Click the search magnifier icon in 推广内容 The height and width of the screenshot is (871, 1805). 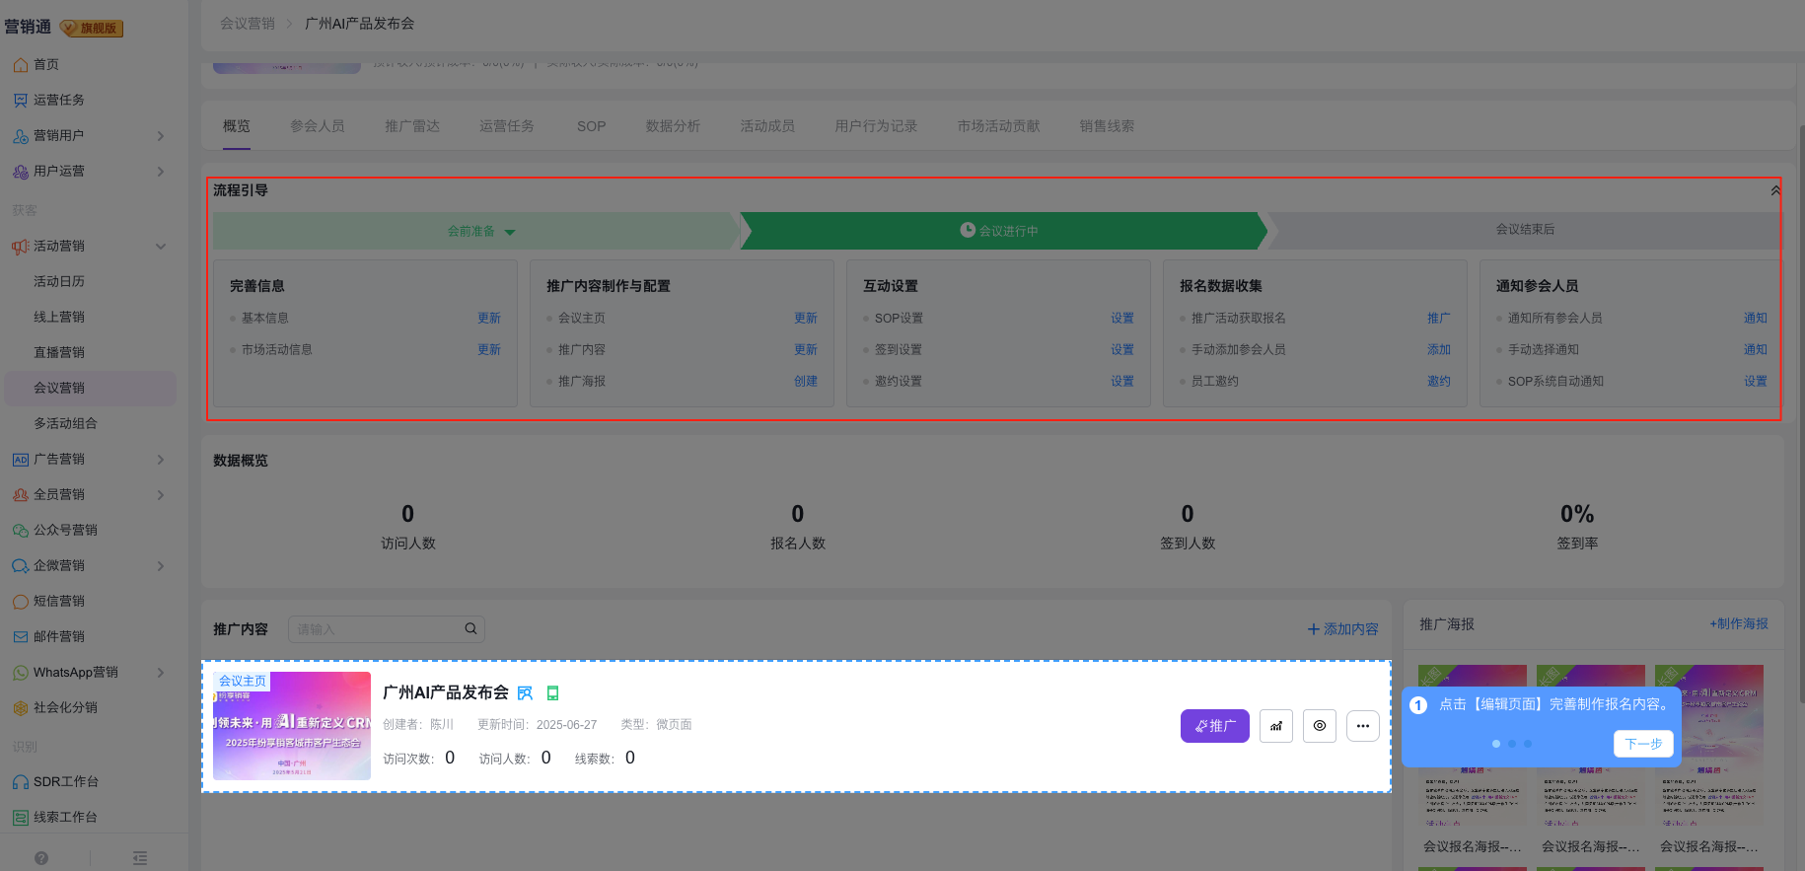coord(470,629)
